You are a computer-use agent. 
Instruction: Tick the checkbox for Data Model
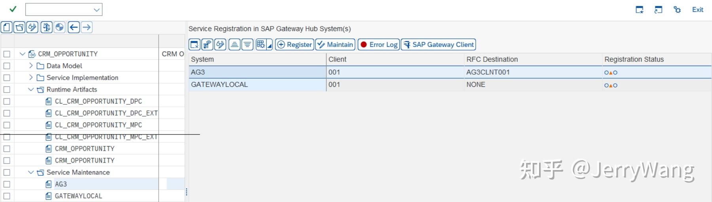point(7,66)
